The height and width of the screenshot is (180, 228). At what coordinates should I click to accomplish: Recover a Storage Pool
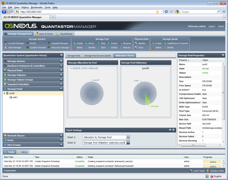[x=125, y=44]
